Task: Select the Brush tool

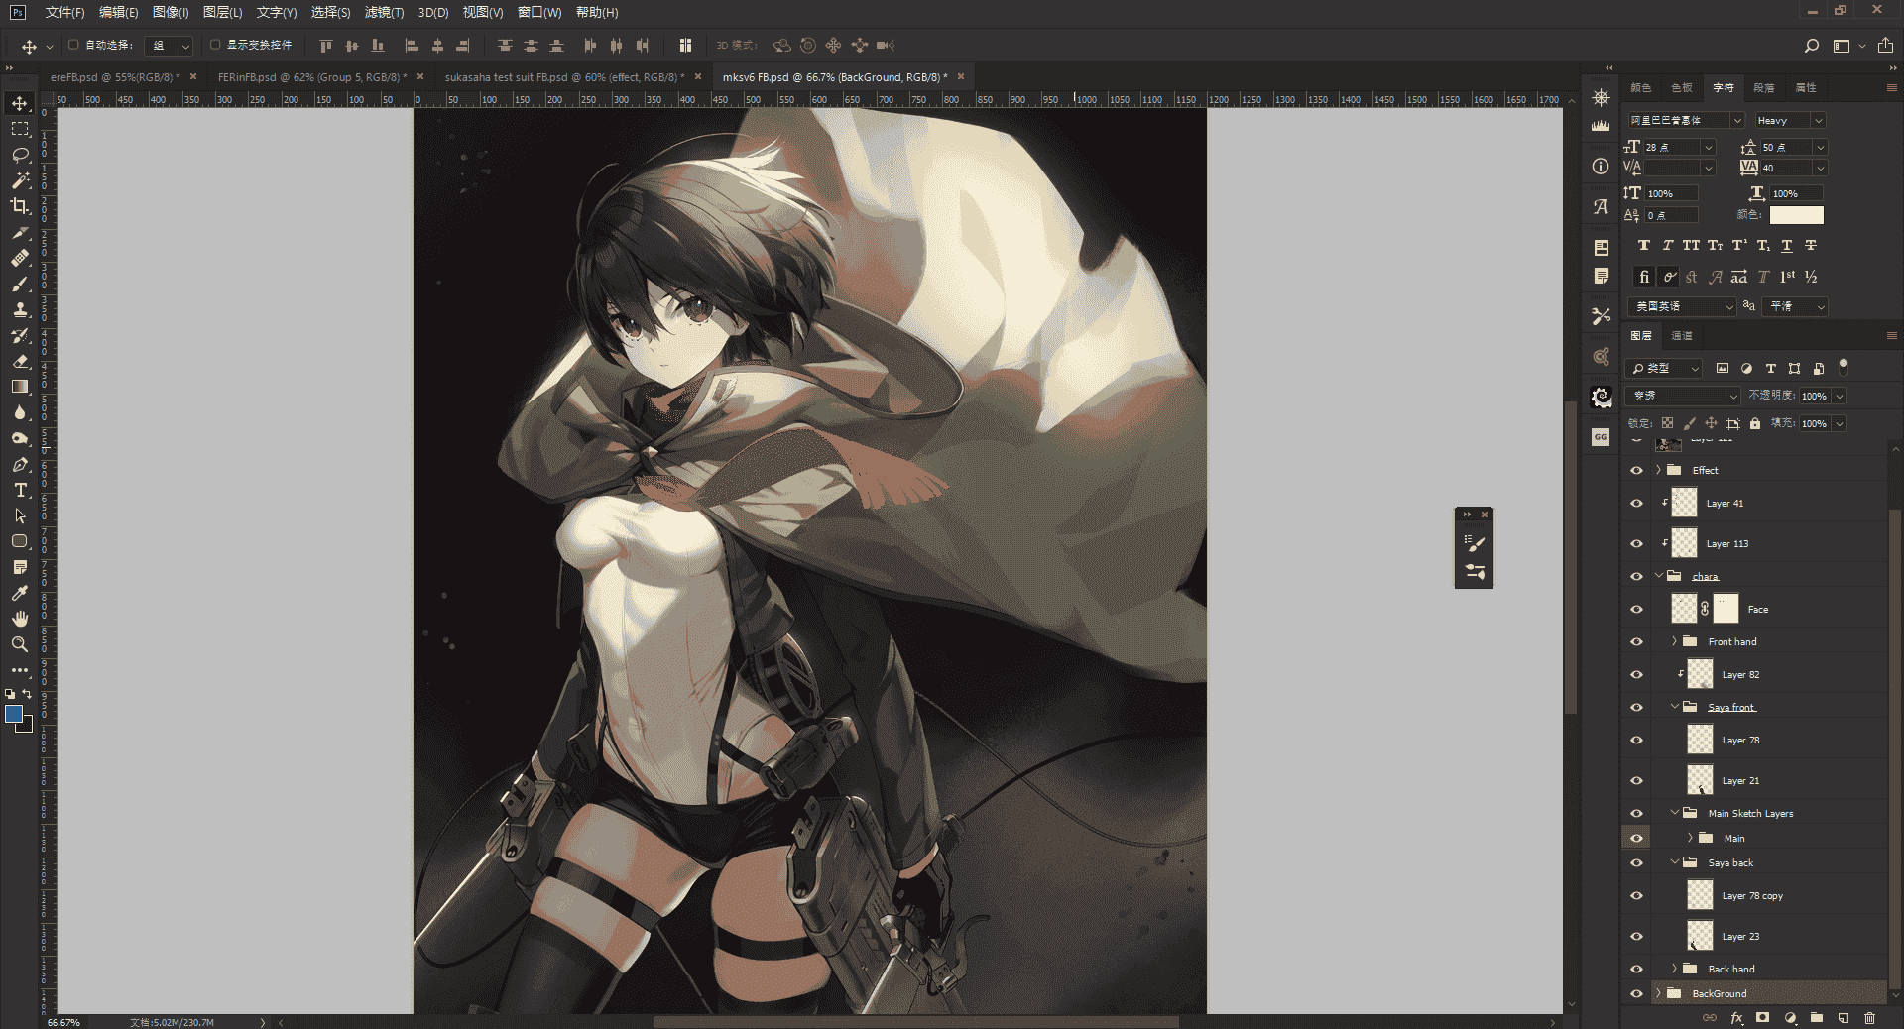Action: point(20,285)
